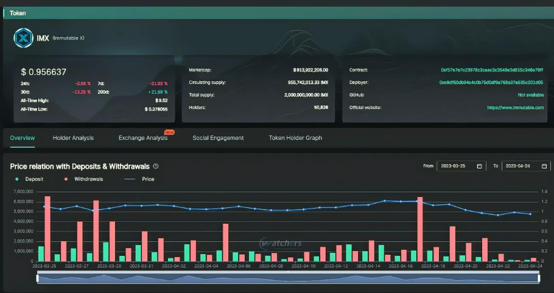Open calendar icon in To date field

click(544, 166)
